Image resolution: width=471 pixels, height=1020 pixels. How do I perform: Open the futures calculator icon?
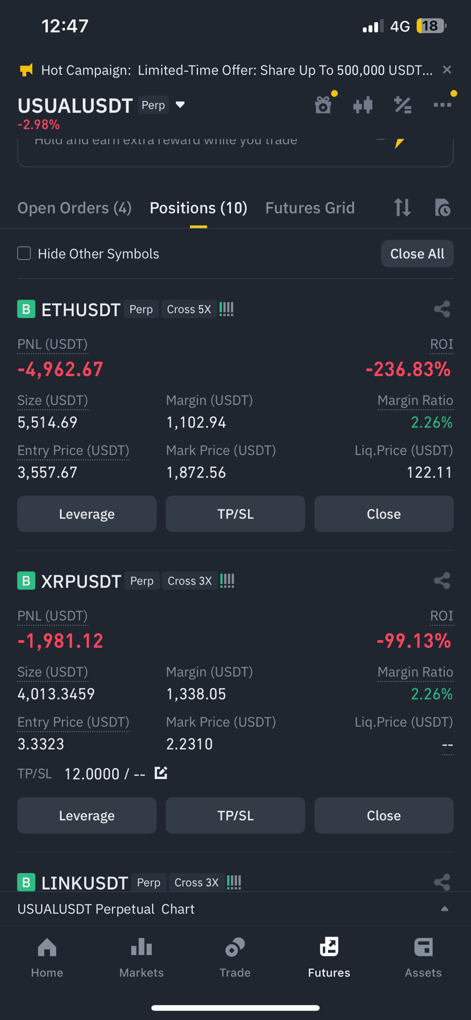403,105
